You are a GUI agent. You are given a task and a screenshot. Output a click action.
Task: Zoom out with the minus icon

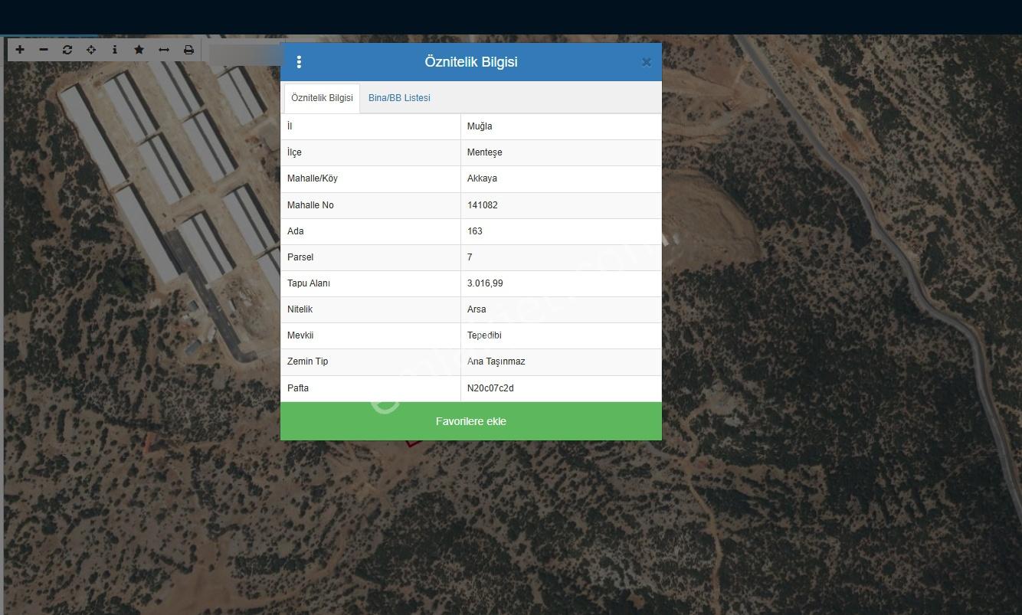44,50
